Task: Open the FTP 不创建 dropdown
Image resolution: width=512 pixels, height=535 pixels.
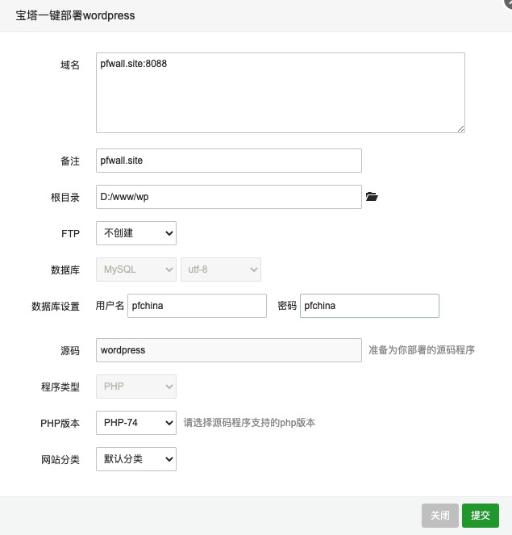Action: point(135,233)
